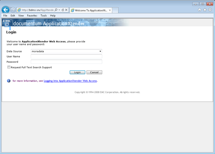Viewport: 215px width, 154px height.
Task: Open the File menu
Action: (x=5, y=15)
